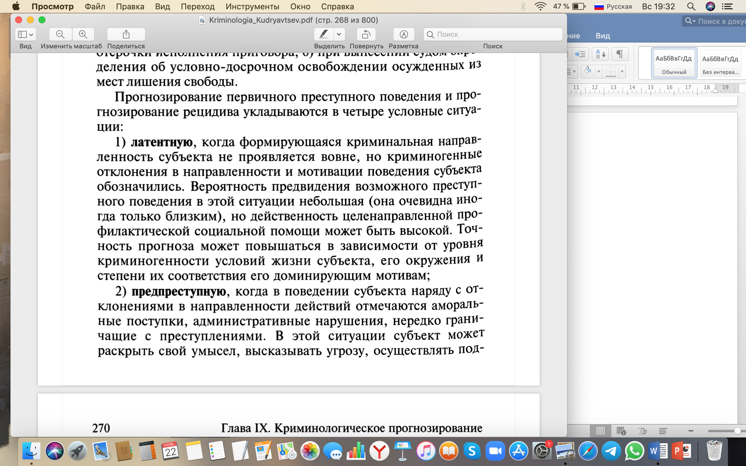Focus the Preview search field
Image resolution: width=746 pixels, height=466 pixels.
tap(493, 34)
